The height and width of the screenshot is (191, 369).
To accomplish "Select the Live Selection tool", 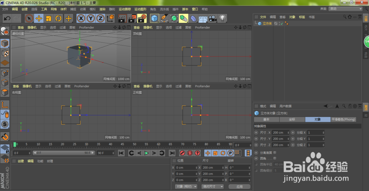I will [29, 18].
